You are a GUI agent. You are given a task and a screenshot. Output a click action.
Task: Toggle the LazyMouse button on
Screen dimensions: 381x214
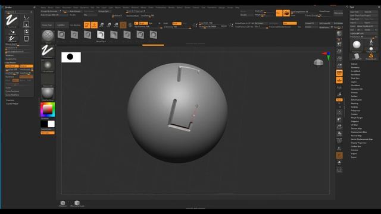point(12,66)
